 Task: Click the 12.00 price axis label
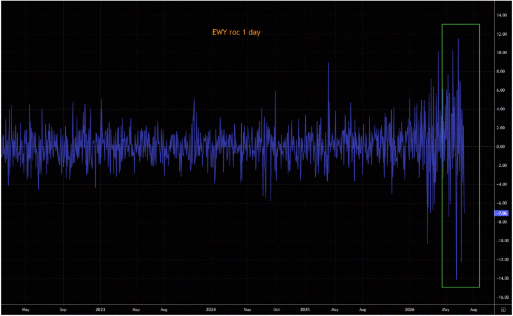tap(502, 34)
